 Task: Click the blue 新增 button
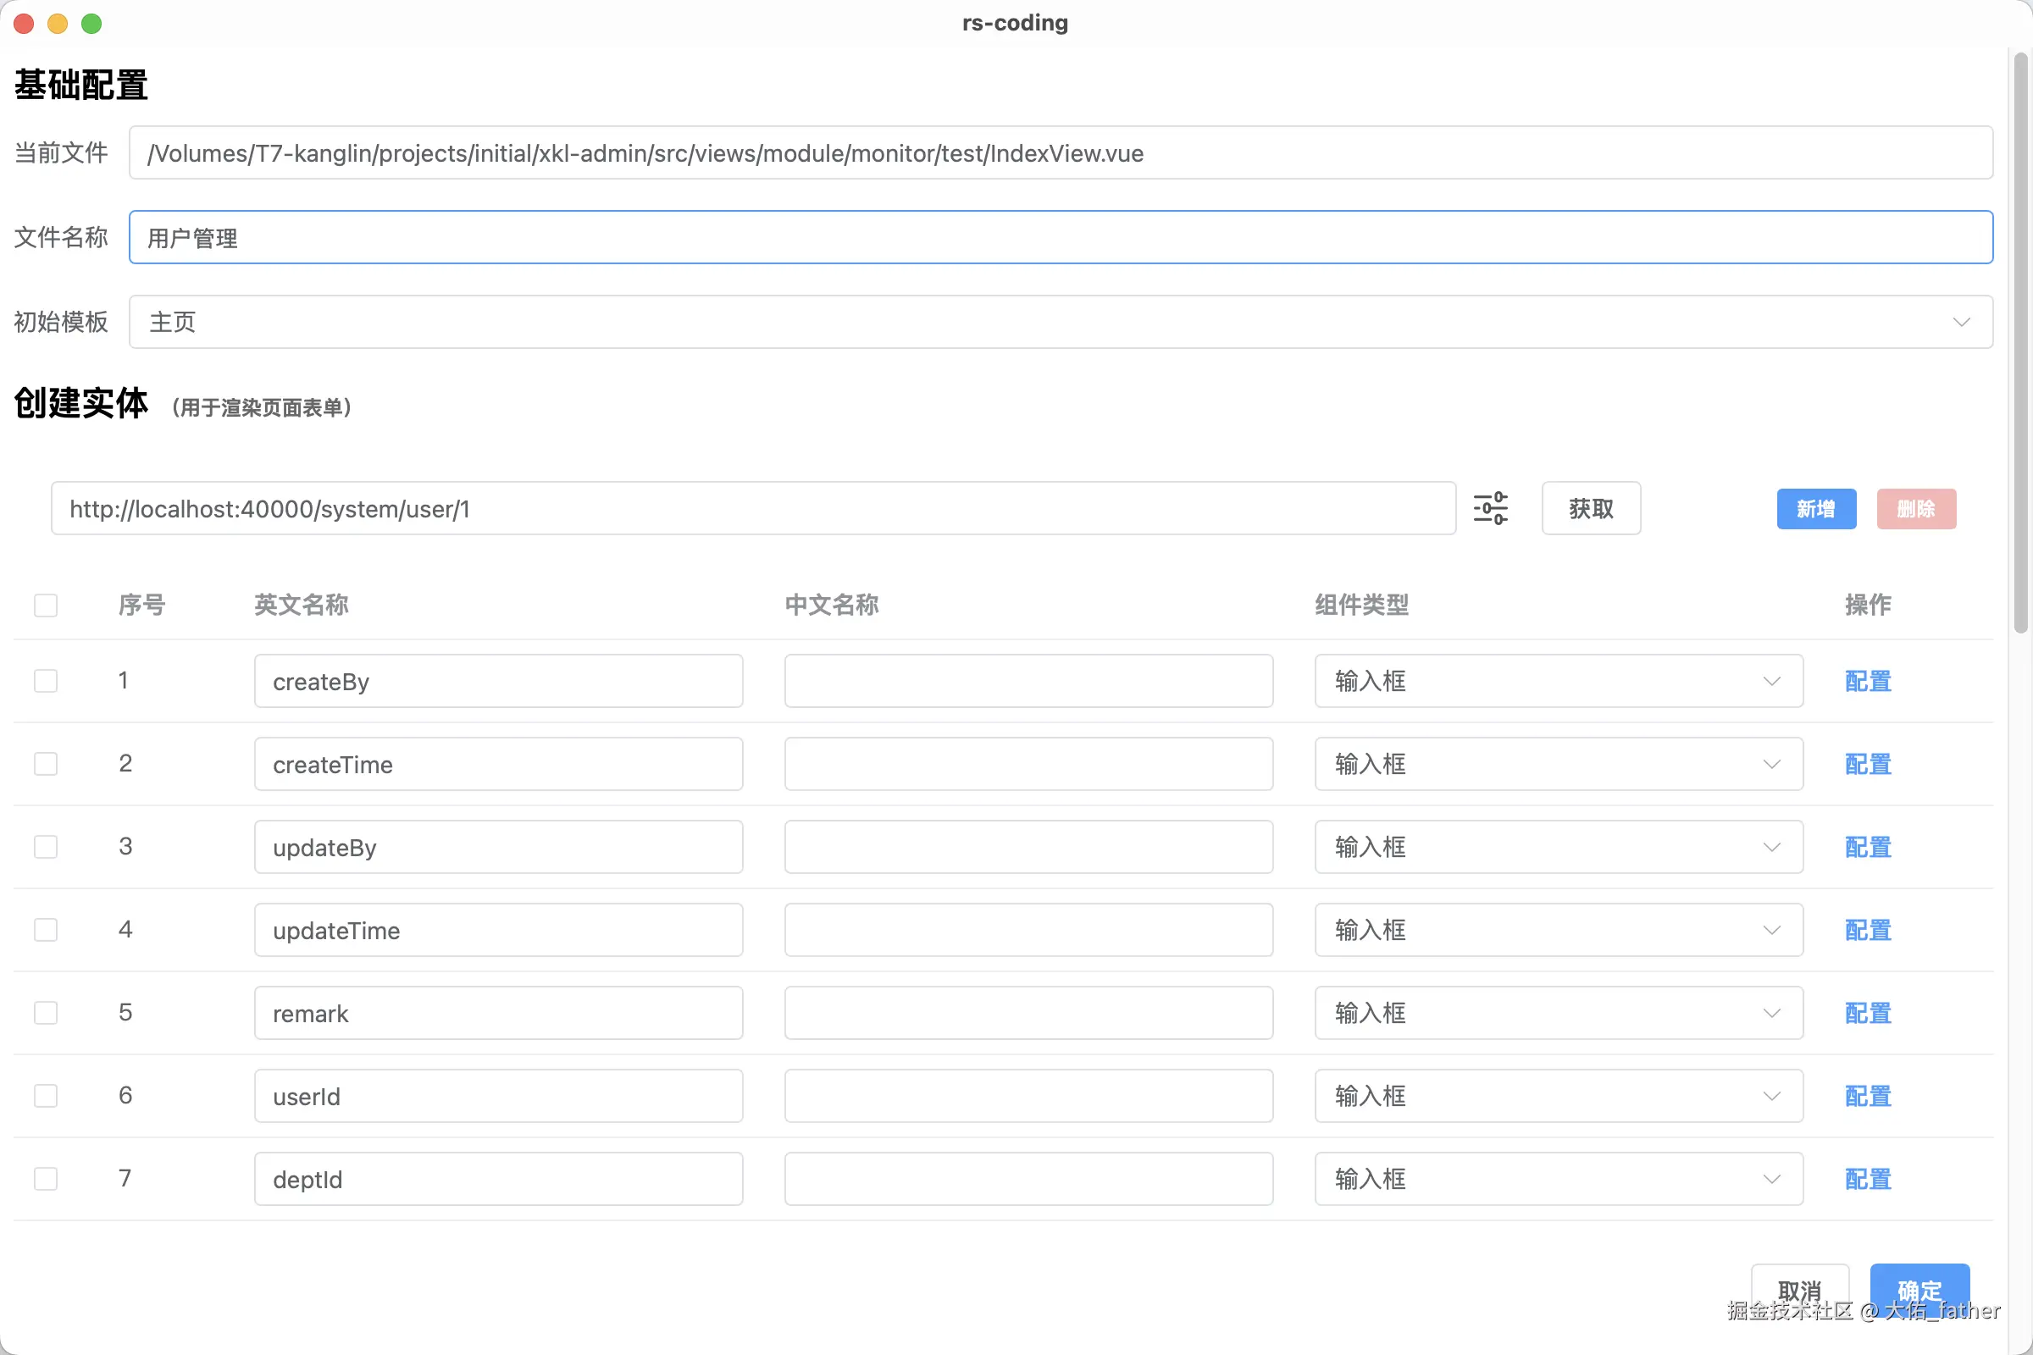[1816, 508]
